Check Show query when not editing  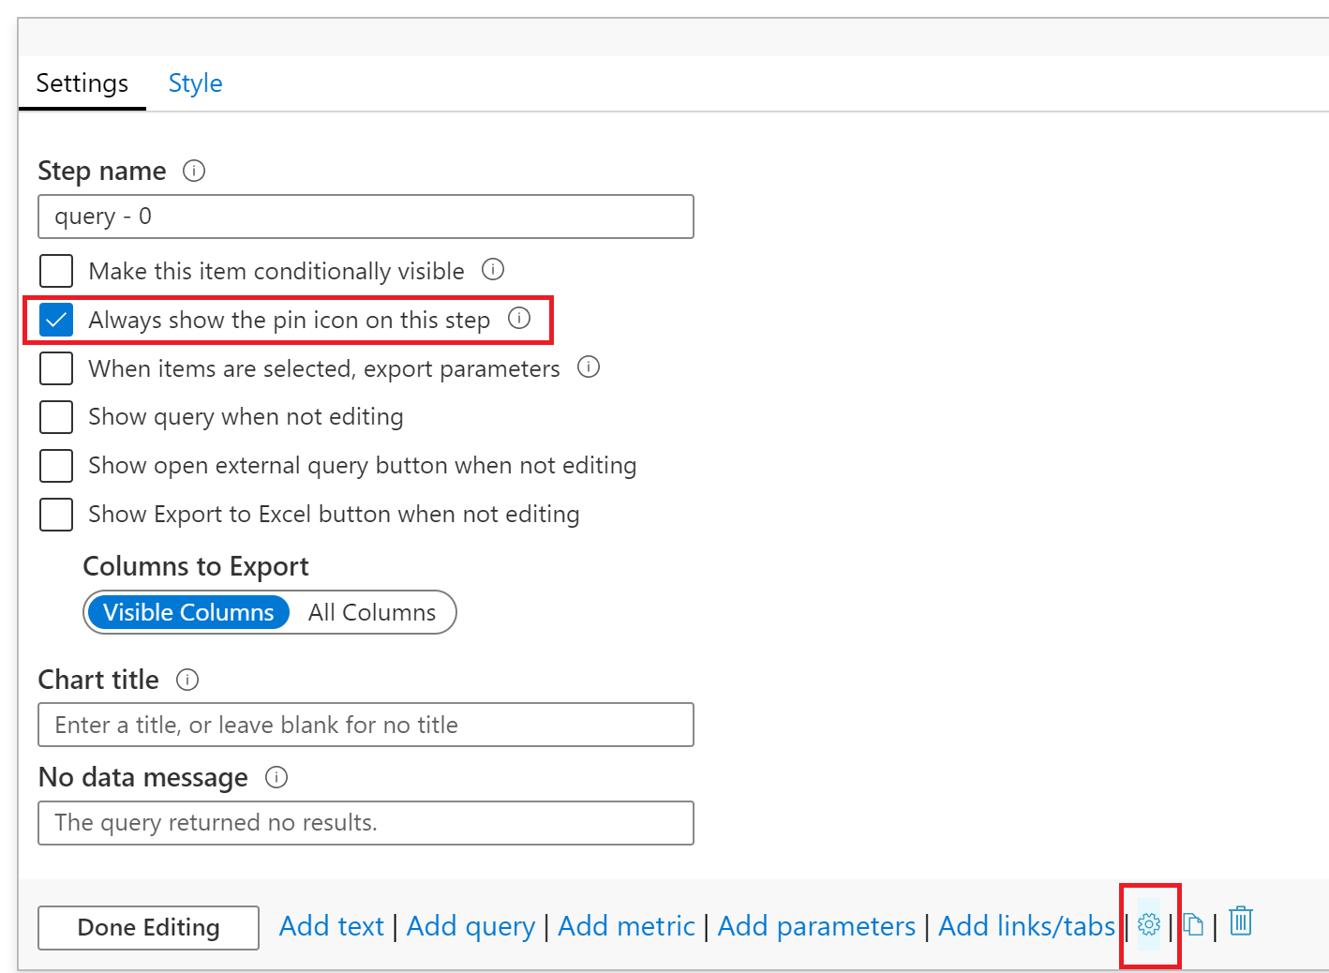click(x=56, y=417)
